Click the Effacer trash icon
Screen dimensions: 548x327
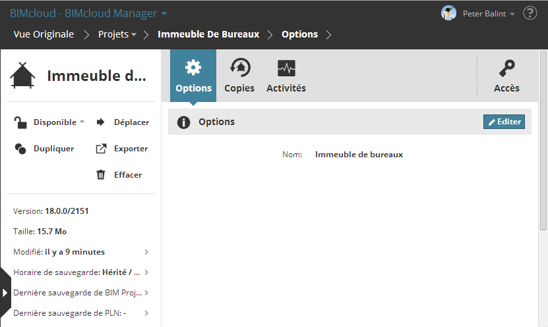pyautogui.click(x=101, y=175)
